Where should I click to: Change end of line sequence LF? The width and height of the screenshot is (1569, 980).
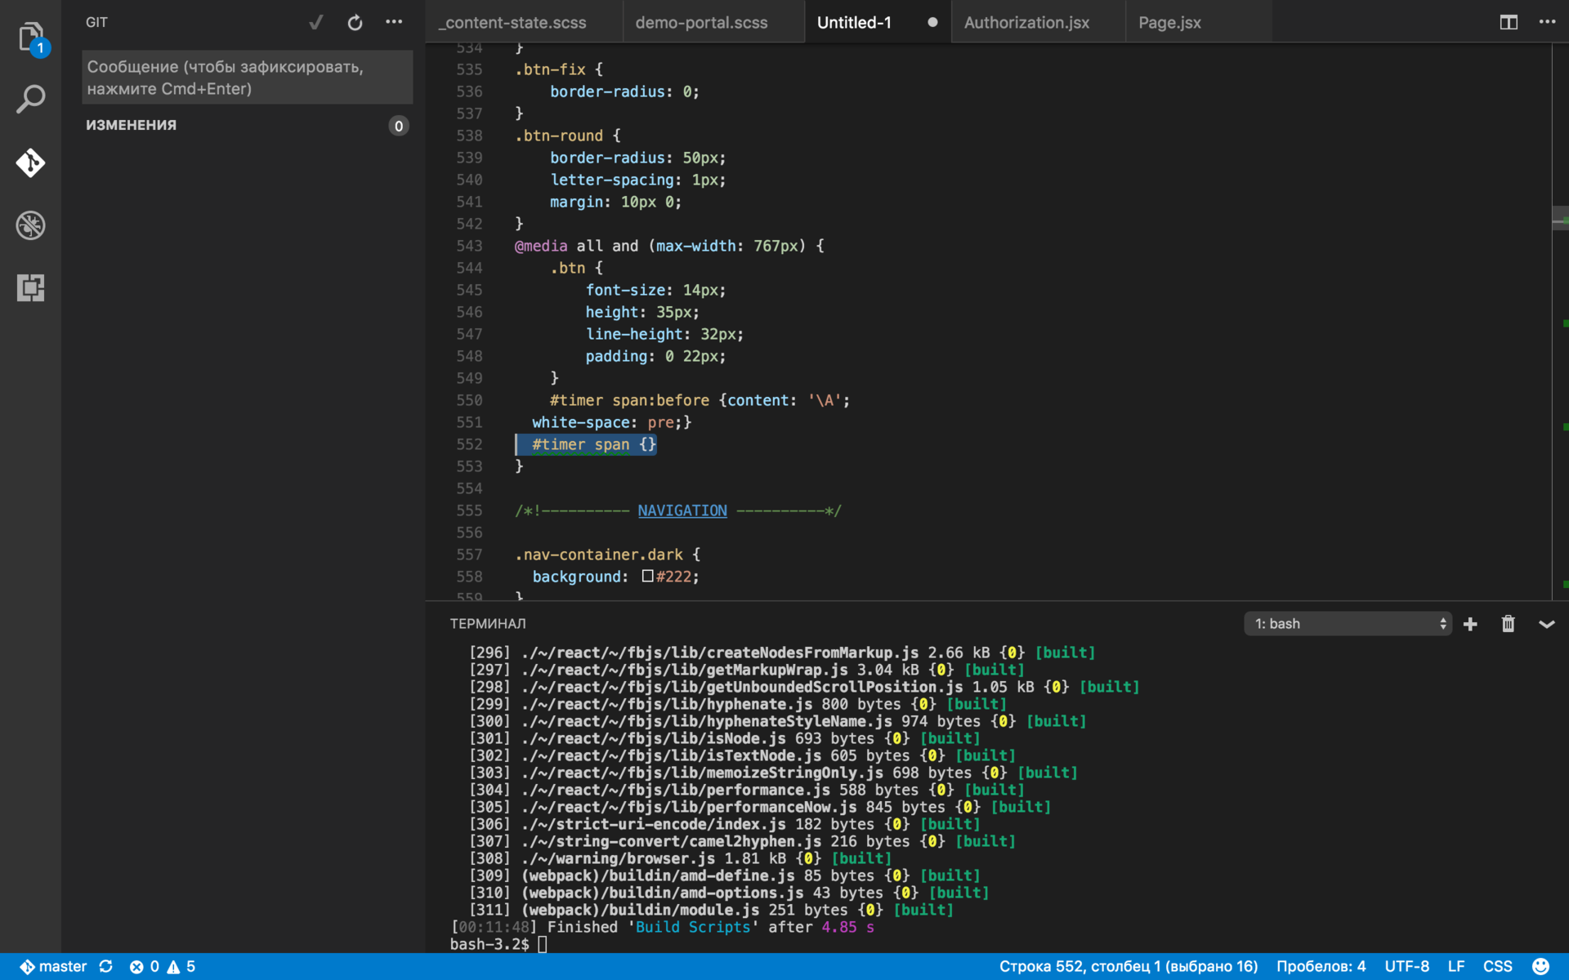(x=1456, y=967)
